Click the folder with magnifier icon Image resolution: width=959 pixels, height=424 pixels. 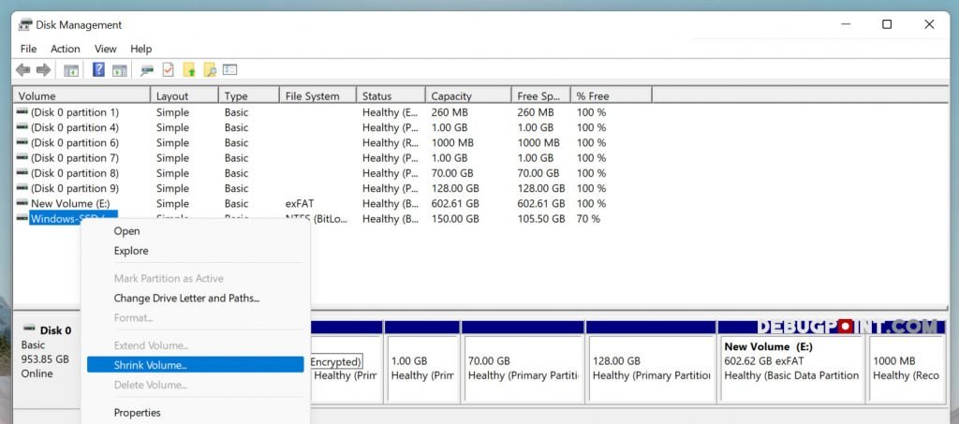[210, 70]
